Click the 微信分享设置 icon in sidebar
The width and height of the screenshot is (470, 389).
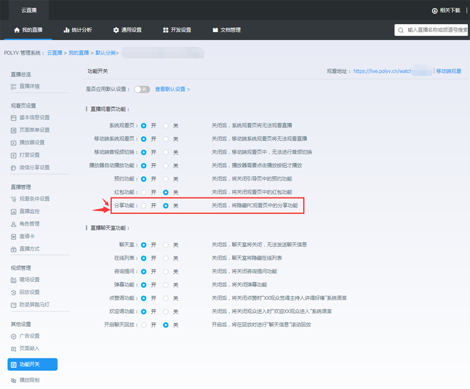point(14,167)
